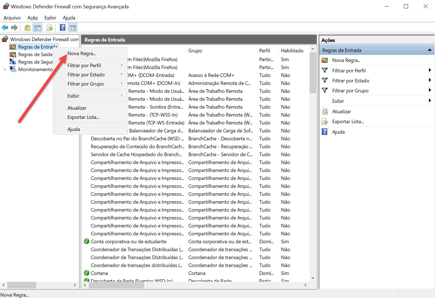Open the Ação menu in the menu bar
This screenshot has height=298, width=435.
pyautogui.click(x=33, y=18)
